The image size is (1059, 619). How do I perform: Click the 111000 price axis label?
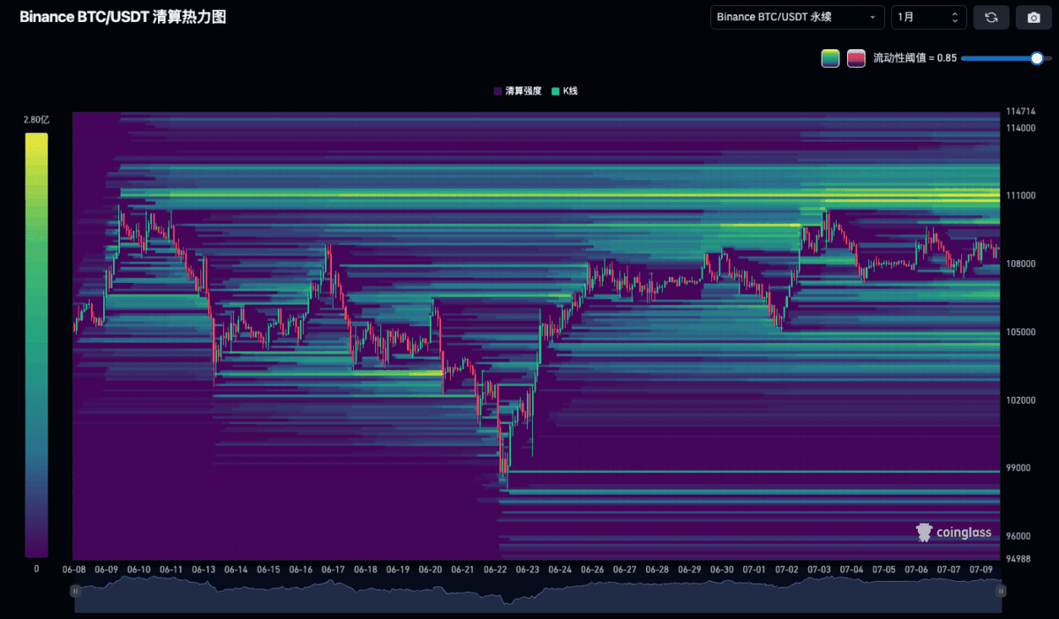point(1020,196)
